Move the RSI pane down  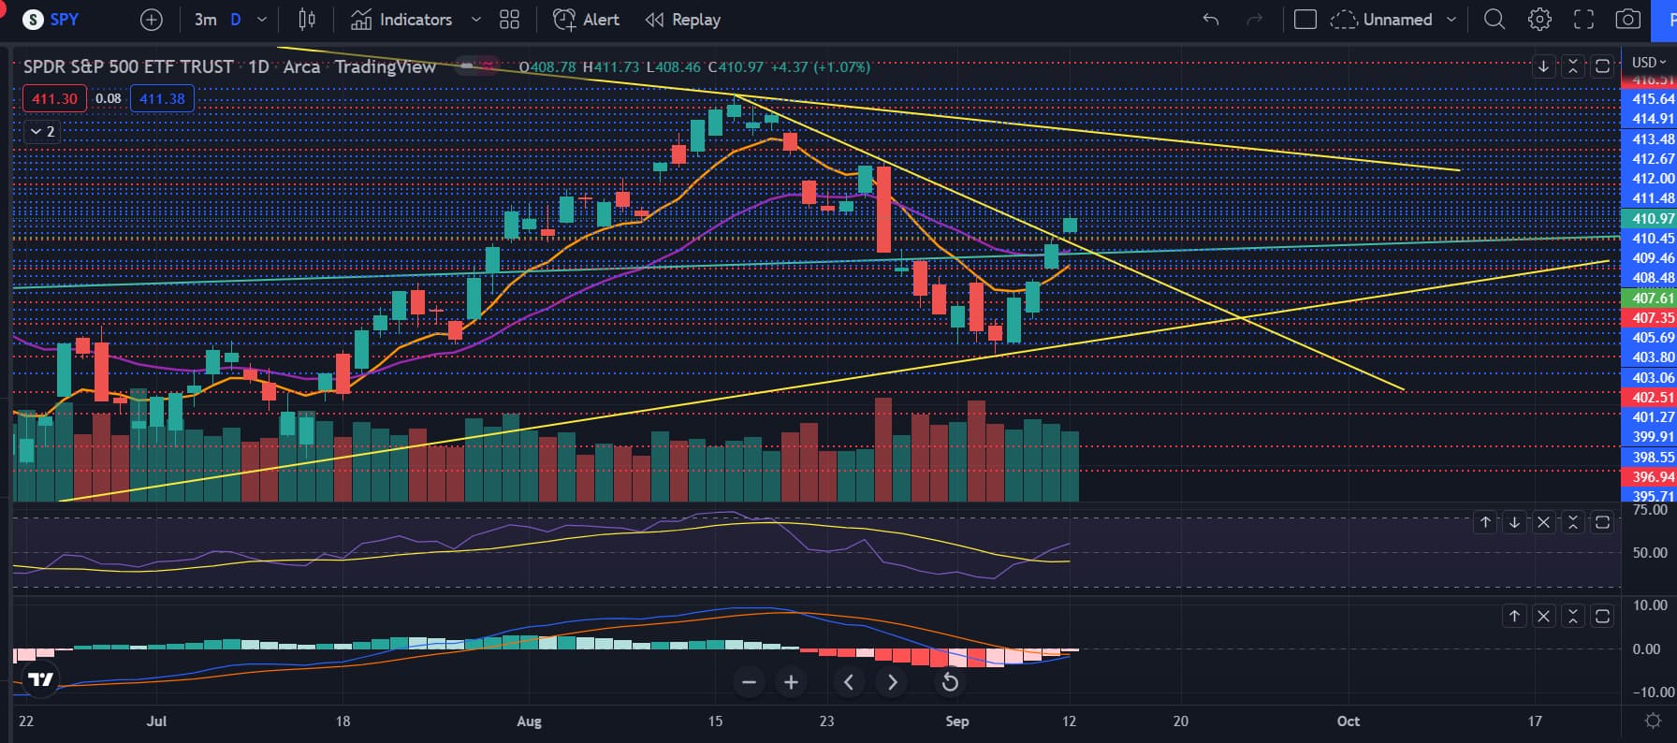(1514, 522)
